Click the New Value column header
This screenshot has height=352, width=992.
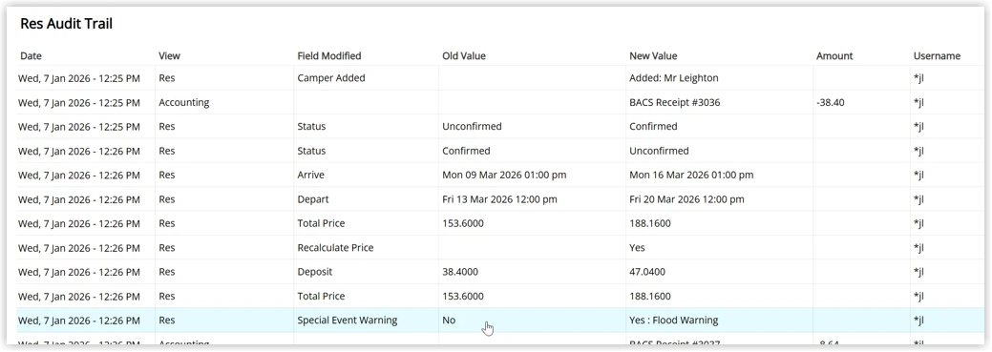click(653, 55)
